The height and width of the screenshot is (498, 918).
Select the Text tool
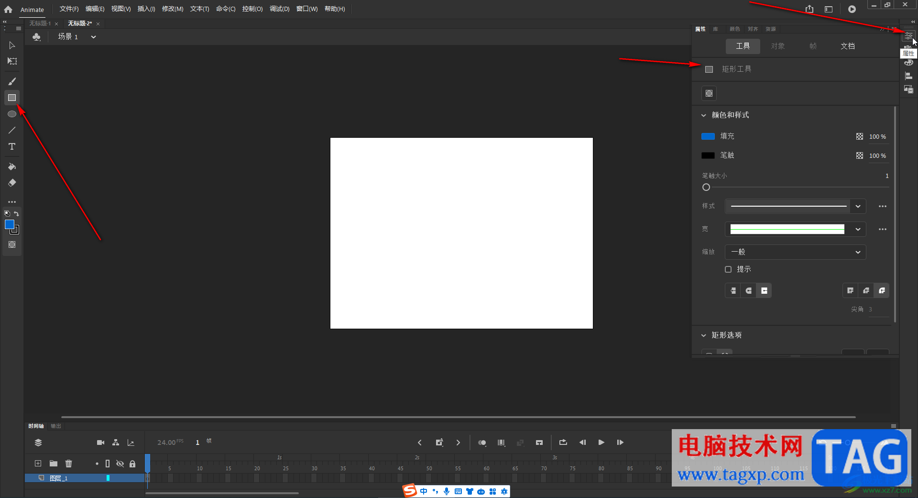(12, 146)
